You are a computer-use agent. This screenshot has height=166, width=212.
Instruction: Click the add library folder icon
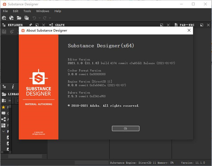pyautogui.click(x=4, y=101)
